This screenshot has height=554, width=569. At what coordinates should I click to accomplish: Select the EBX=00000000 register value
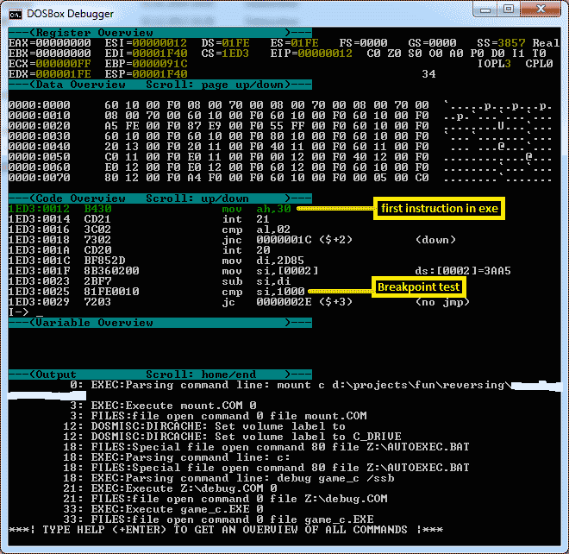(x=50, y=54)
